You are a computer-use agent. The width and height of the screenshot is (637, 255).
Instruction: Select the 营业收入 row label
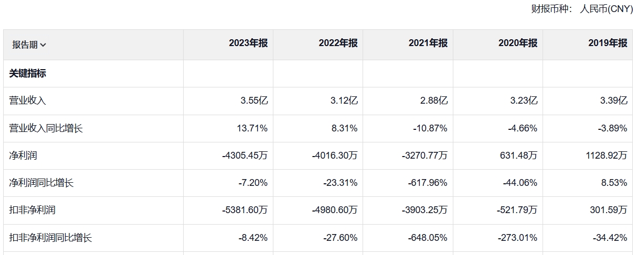tap(27, 101)
